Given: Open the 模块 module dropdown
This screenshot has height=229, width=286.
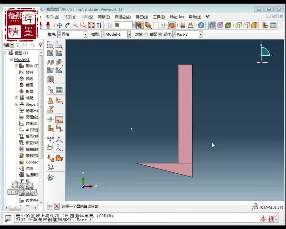Looking at the screenshot, I should point(85,34).
